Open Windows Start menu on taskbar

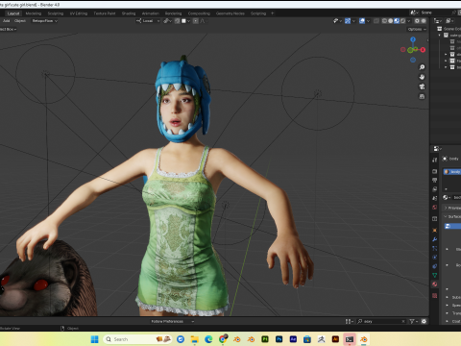click(95, 339)
